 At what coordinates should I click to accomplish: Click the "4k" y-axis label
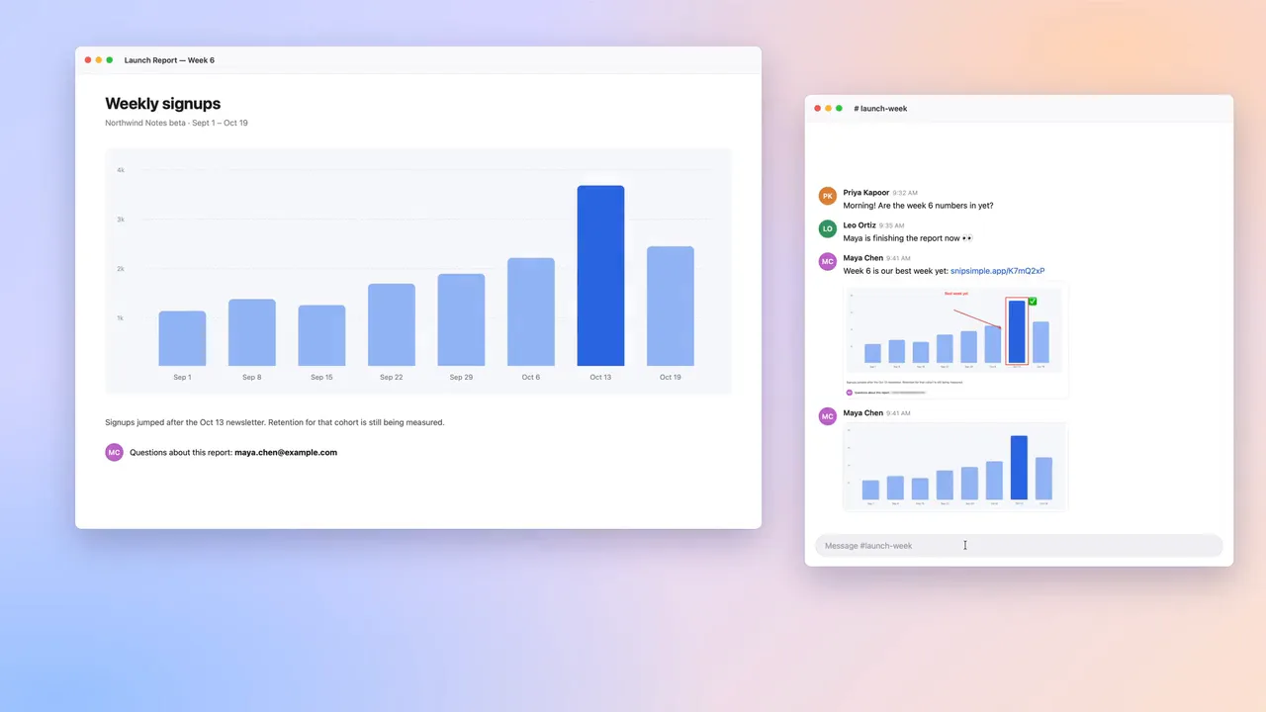121,170
